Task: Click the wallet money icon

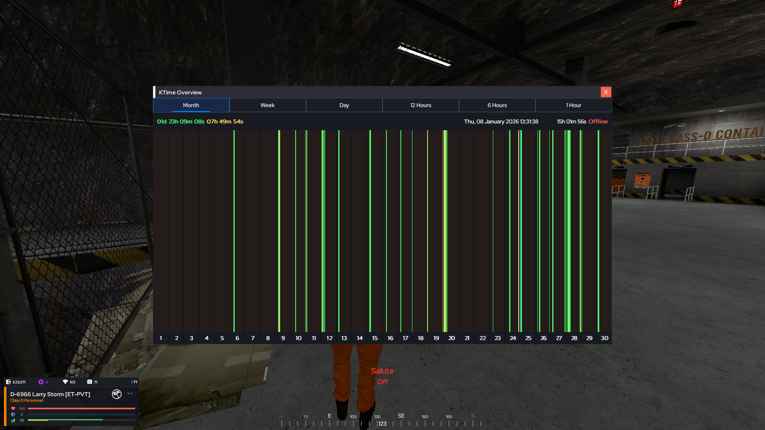Action: point(8,382)
